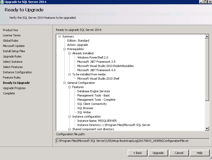
Task: Collapse the Features node
Action: click(70, 87)
